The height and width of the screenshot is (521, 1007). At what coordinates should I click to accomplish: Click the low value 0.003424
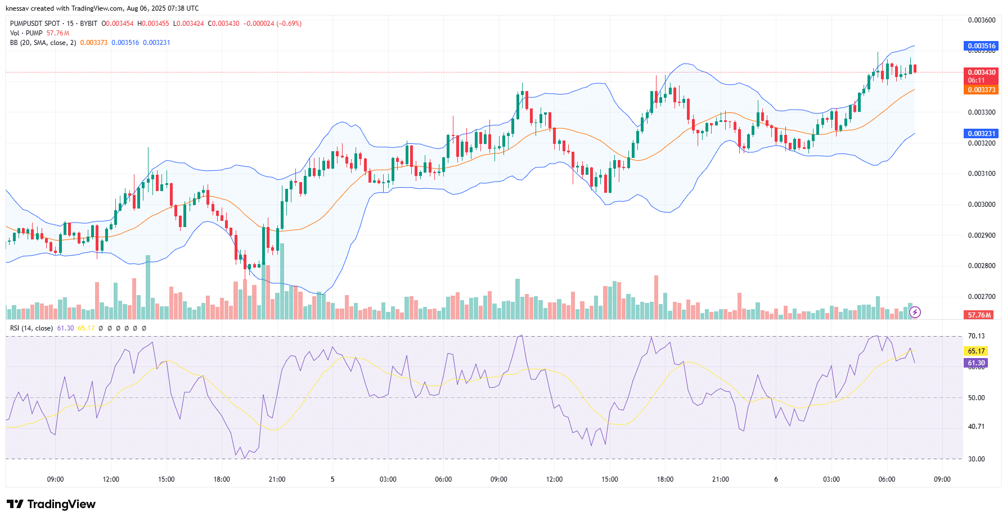(x=190, y=24)
